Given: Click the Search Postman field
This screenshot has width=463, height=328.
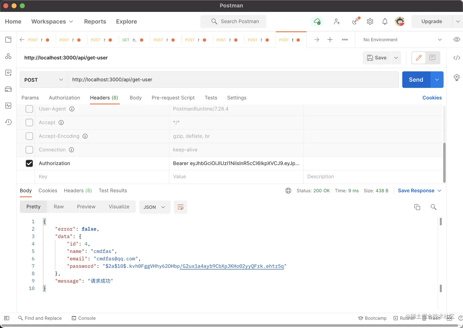Looking at the screenshot, I should [x=233, y=21].
